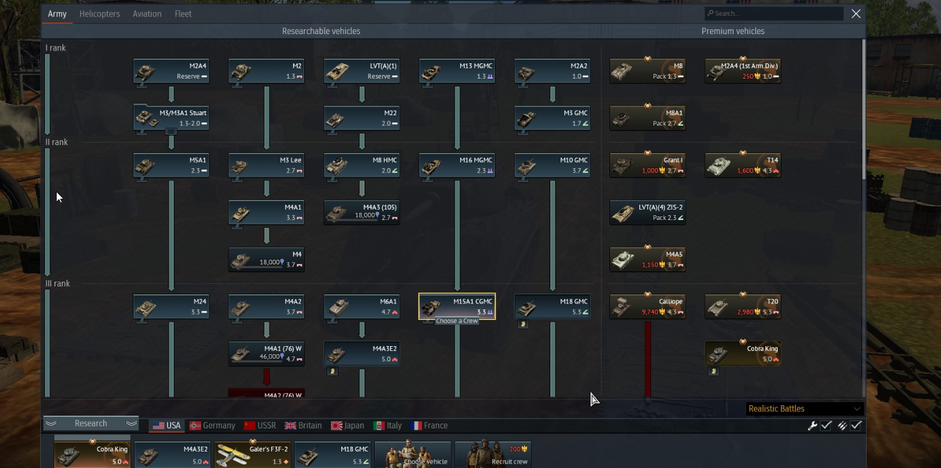Image resolution: width=941 pixels, height=468 pixels.
Task: Select the M13 MGMC anti-air vehicle
Action: (x=457, y=71)
